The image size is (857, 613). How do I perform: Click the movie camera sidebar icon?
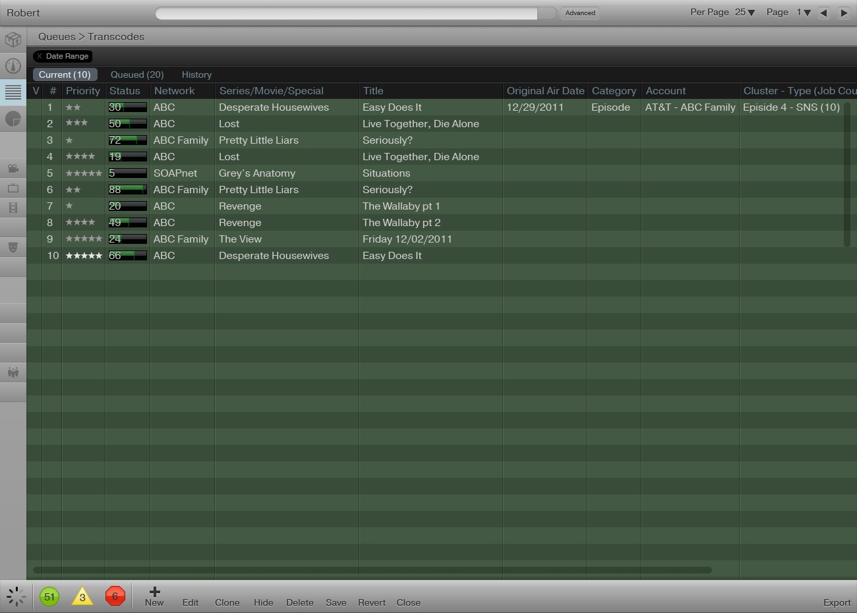pyautogui.click(x=13, y=168)
